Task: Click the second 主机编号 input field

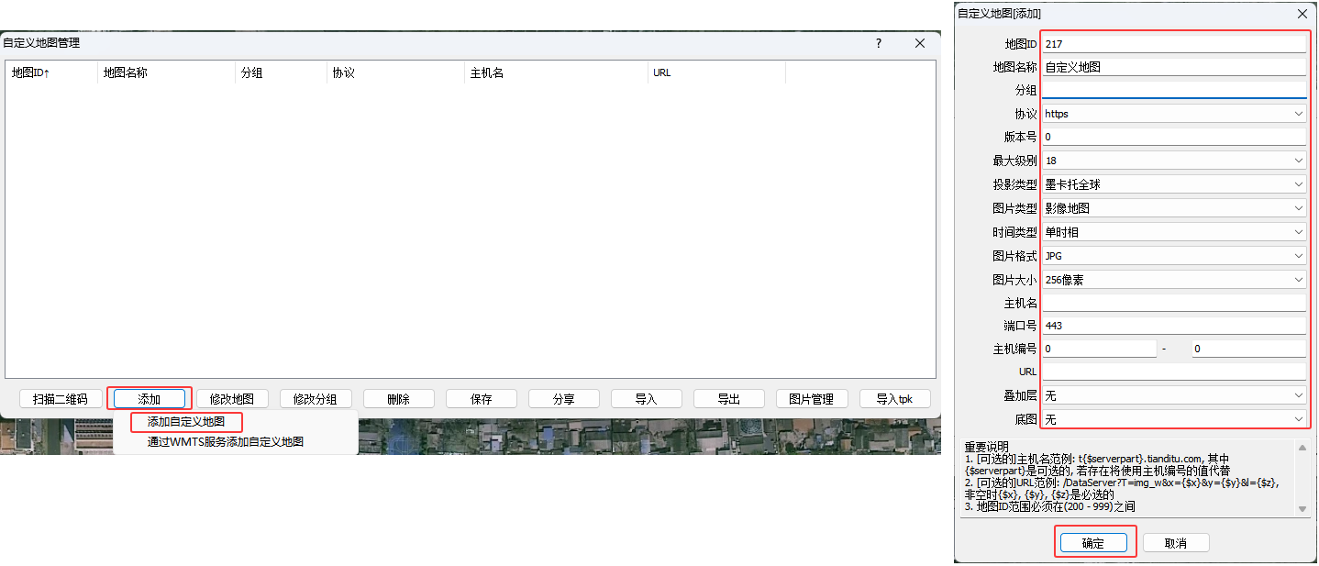Action: 1248,349
